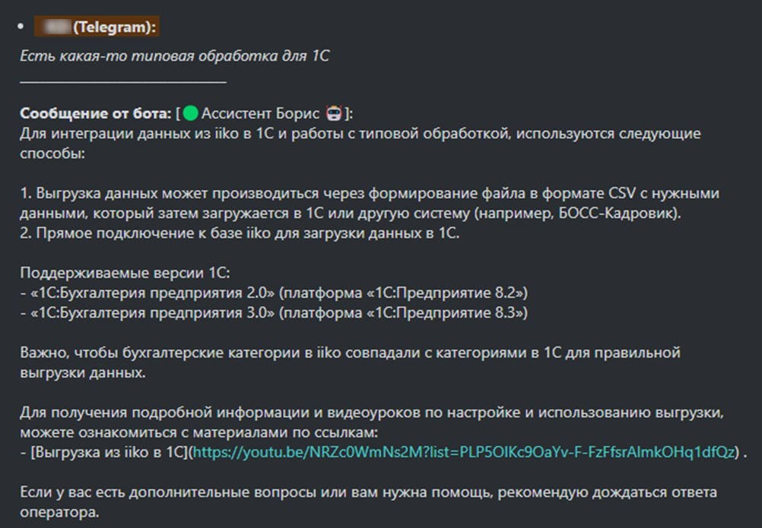This screenshot has height=528, width=762.
Task: Click the robot emoji after Ассистент Борис
Action: [x=332, y=114]
